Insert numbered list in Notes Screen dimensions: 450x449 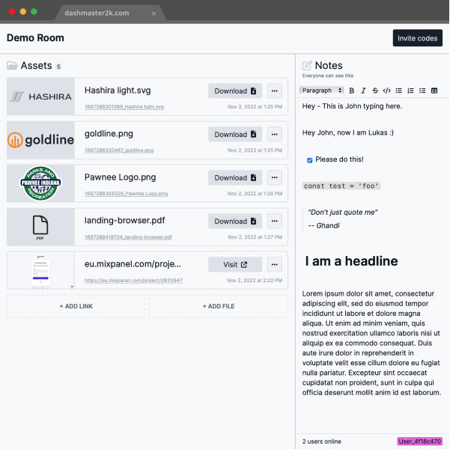[x=410, y=91]
